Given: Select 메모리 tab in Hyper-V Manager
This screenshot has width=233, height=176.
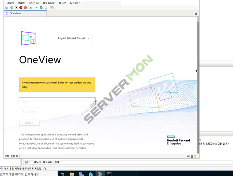Looking at the screenshot, I should click(37, 162).
